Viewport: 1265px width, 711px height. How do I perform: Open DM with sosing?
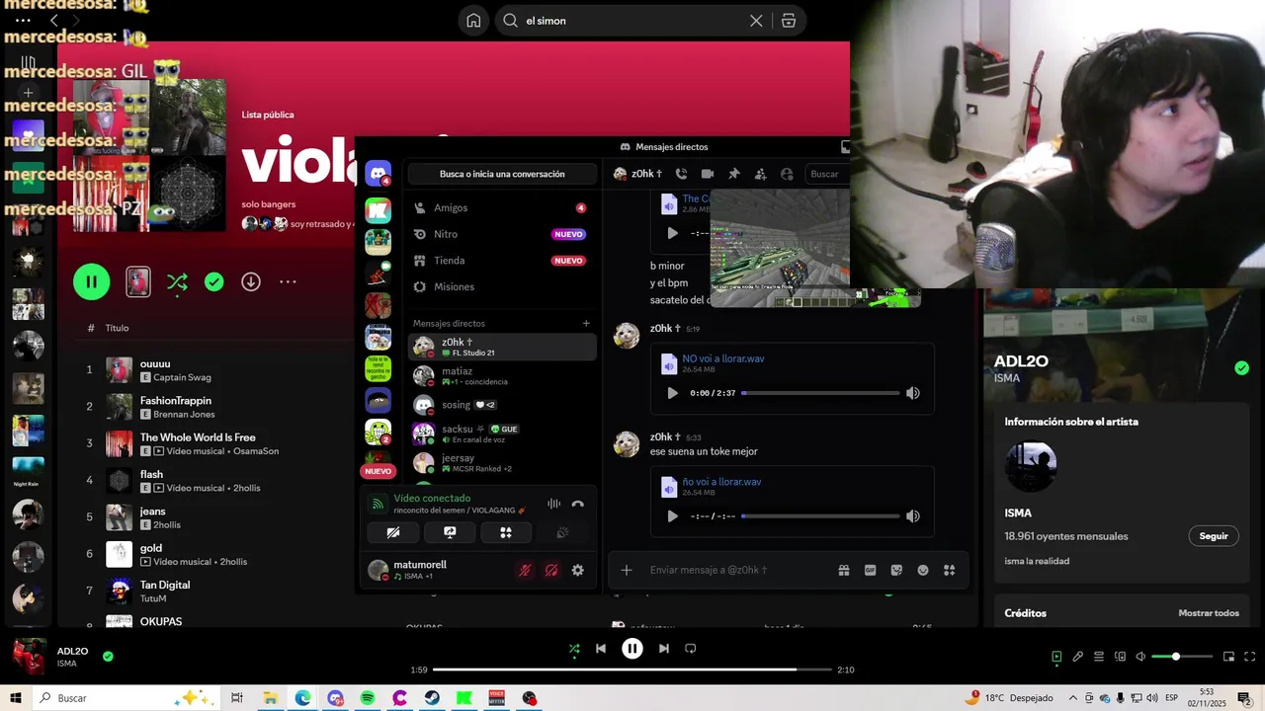502,404
